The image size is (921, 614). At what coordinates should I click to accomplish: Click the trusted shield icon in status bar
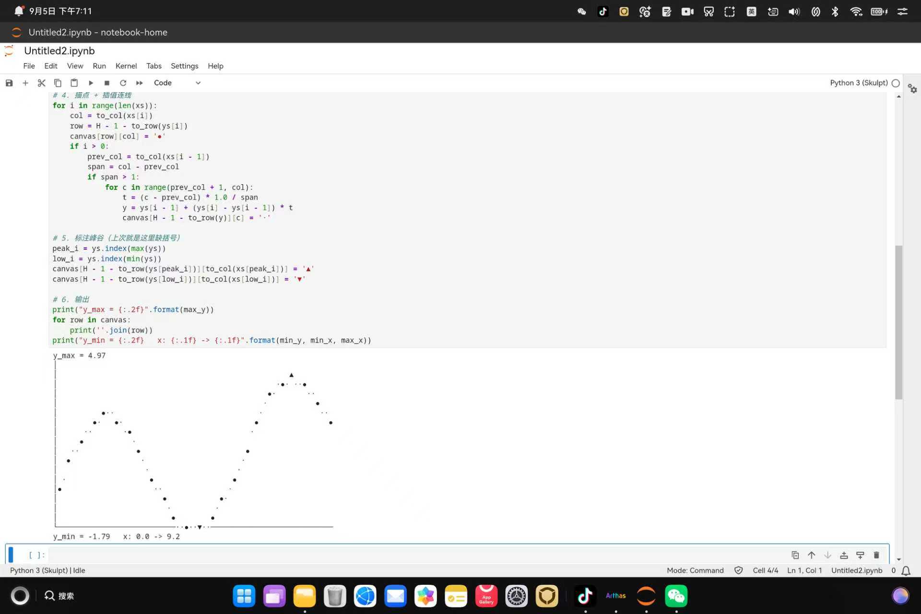(739, 570)
